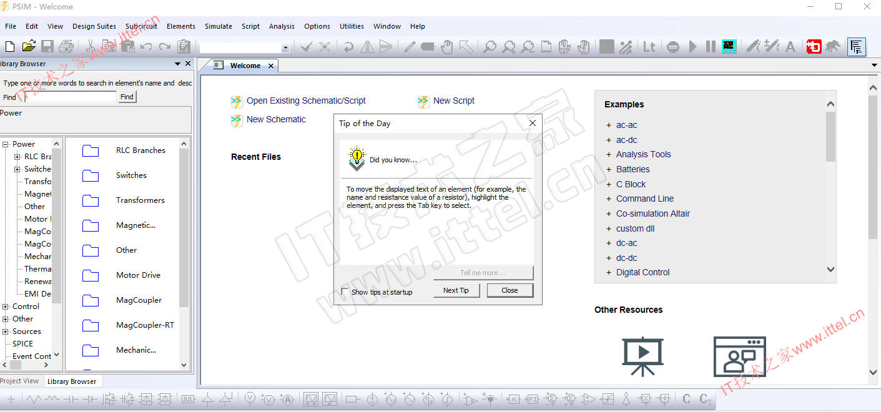Image resolution: width=881 pixels, height=412 pixels.
Task: Select the Wire pencil tool
Action: click(410, 47)
